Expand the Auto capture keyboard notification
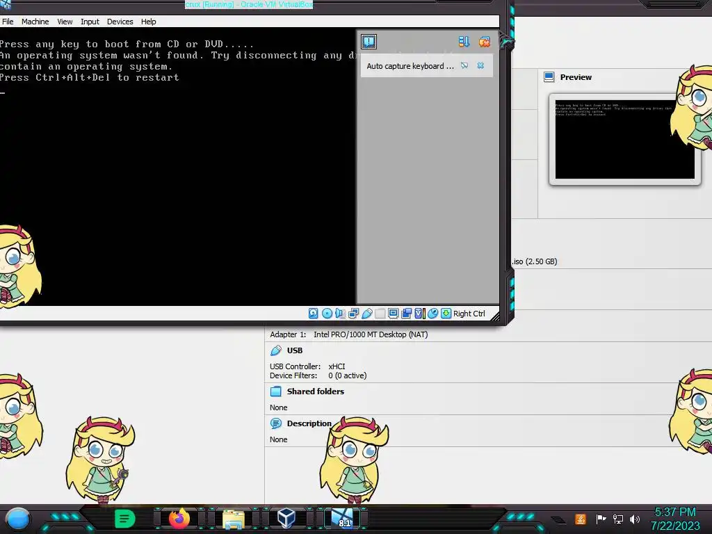712x534 pixels. point(410,66)
